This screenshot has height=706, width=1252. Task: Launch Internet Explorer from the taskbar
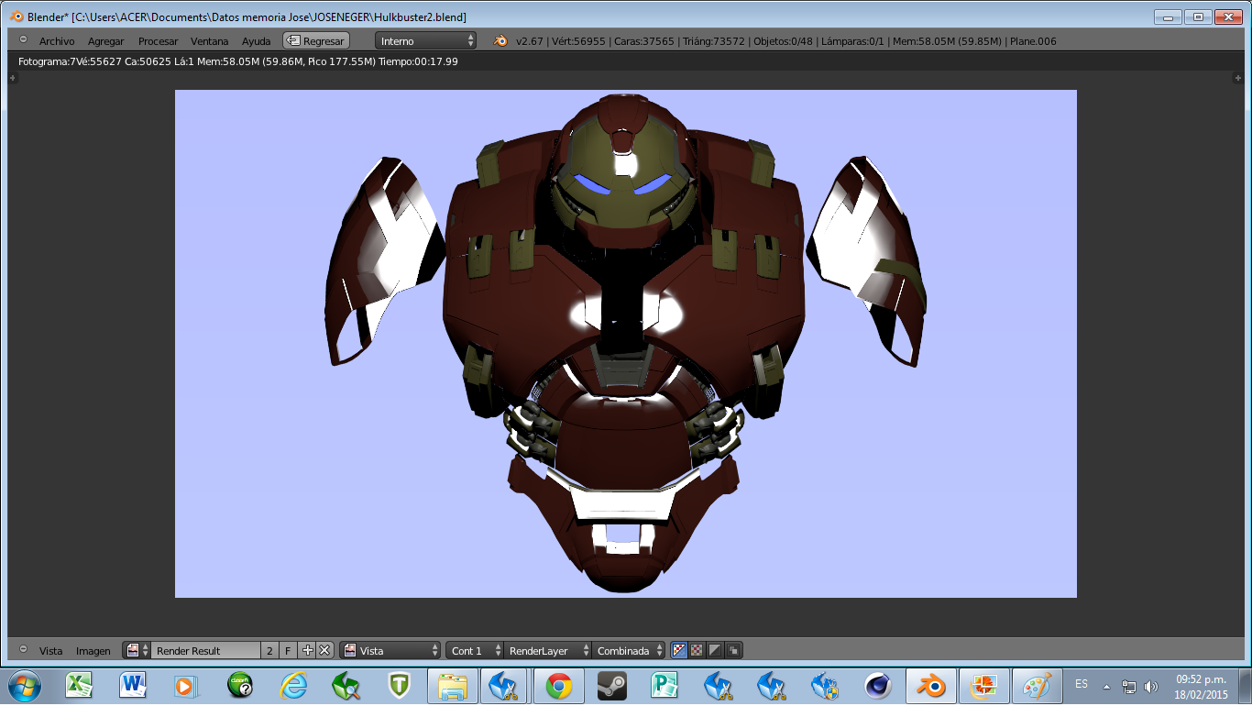pos(293,686)
